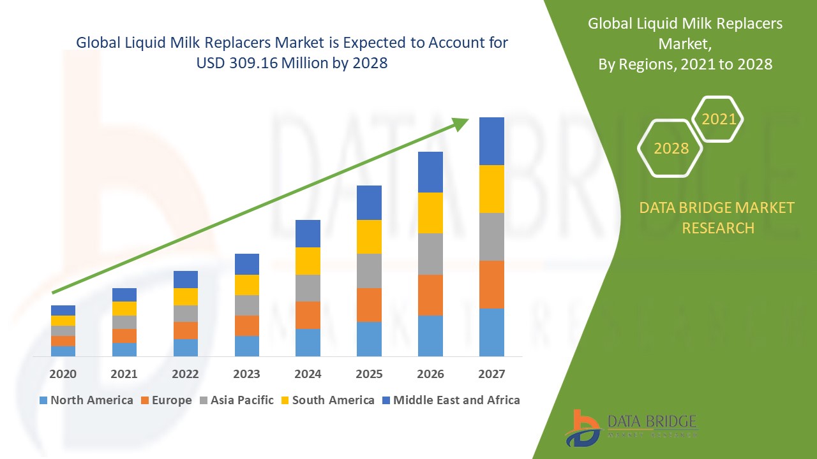
Task: Select the yellow segment of the 2025 bar
Action: pyautogui.click(x=369, y=237)
